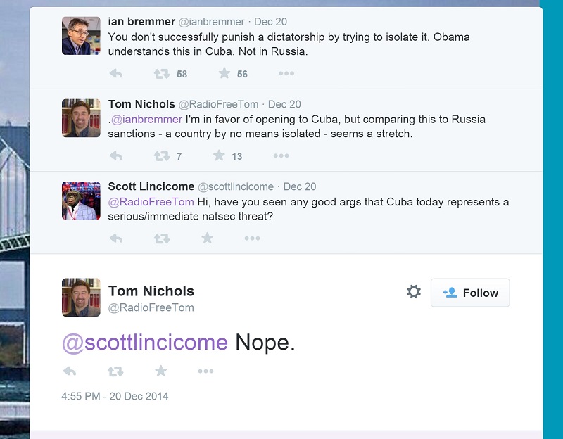
Task: Reply to Scott Lincicome's tweet
Action: 116,238
